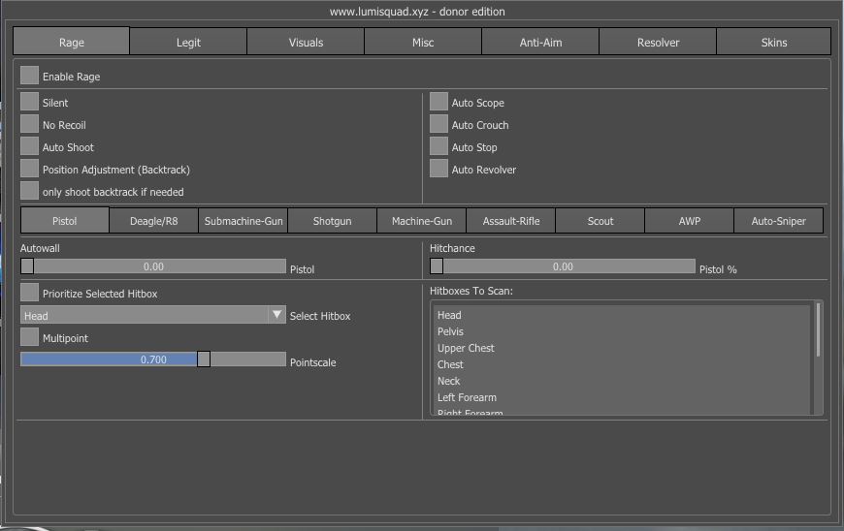Tick the Multipoint checkbox

29,337
